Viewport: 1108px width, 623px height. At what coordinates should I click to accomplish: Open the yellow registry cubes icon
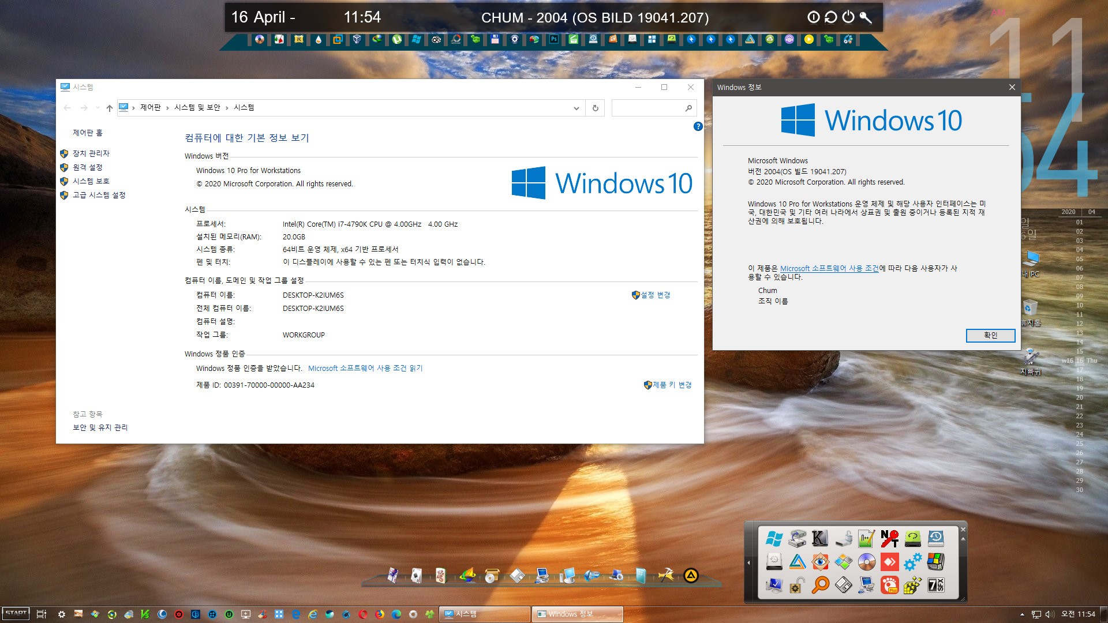(912, 585)
